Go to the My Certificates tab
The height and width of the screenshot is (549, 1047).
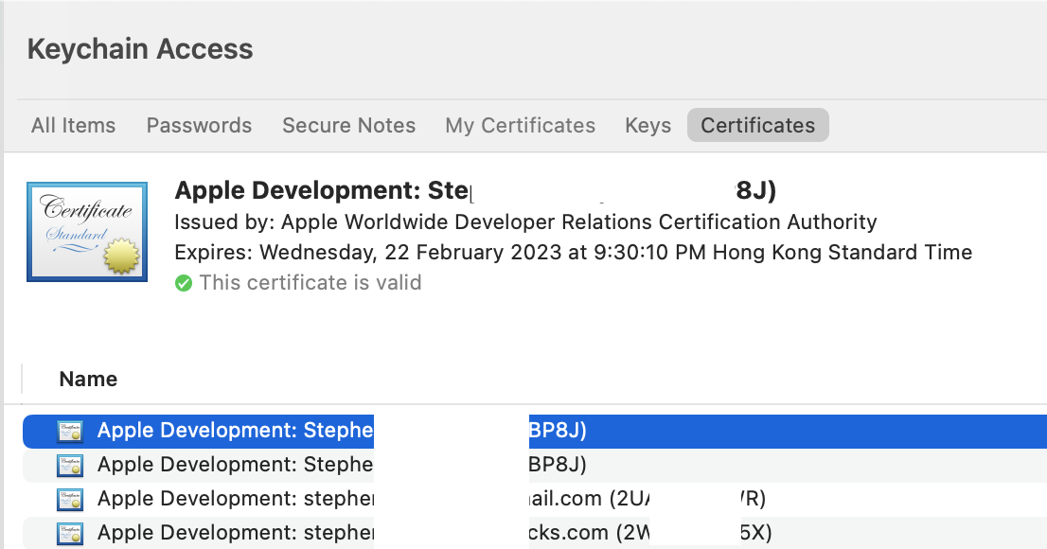point(520,126)
